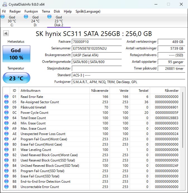Select the C: drive status orb
Viewport: 188px width, 193px height.
pos(3,17)
